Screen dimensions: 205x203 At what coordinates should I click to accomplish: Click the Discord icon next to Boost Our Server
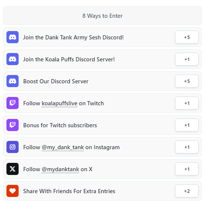click(13, 81)
